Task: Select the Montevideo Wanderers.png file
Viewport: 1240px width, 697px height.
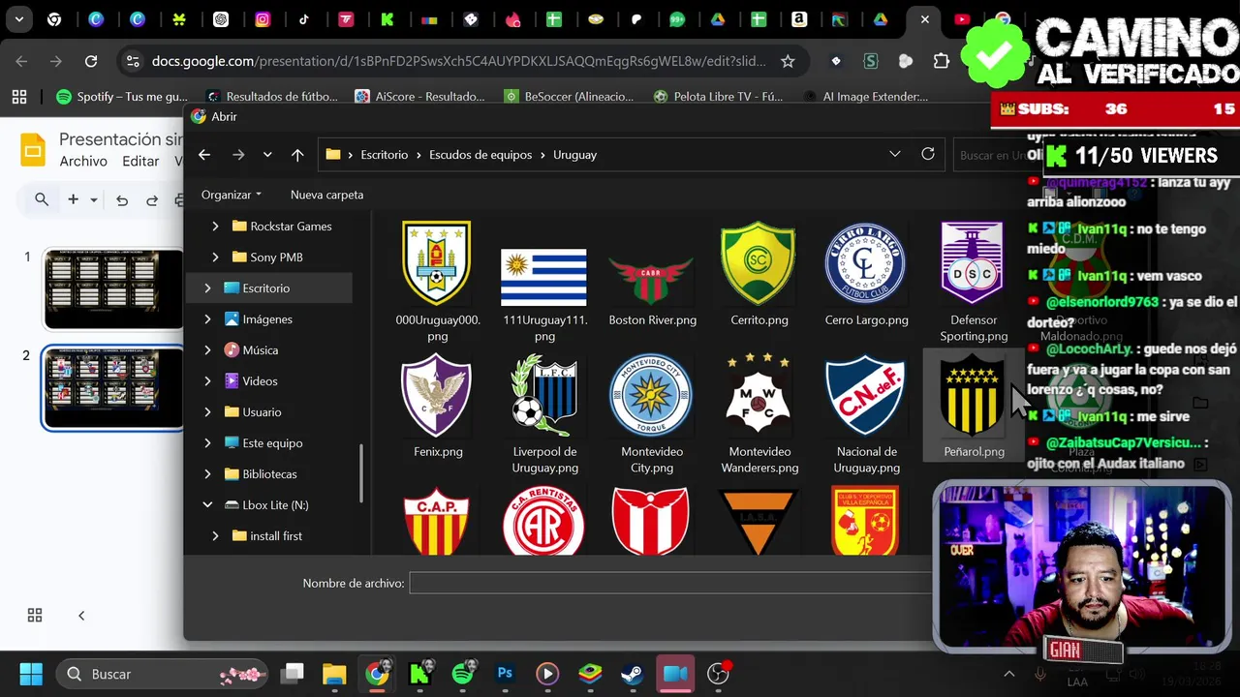Action: click(759, 412)
